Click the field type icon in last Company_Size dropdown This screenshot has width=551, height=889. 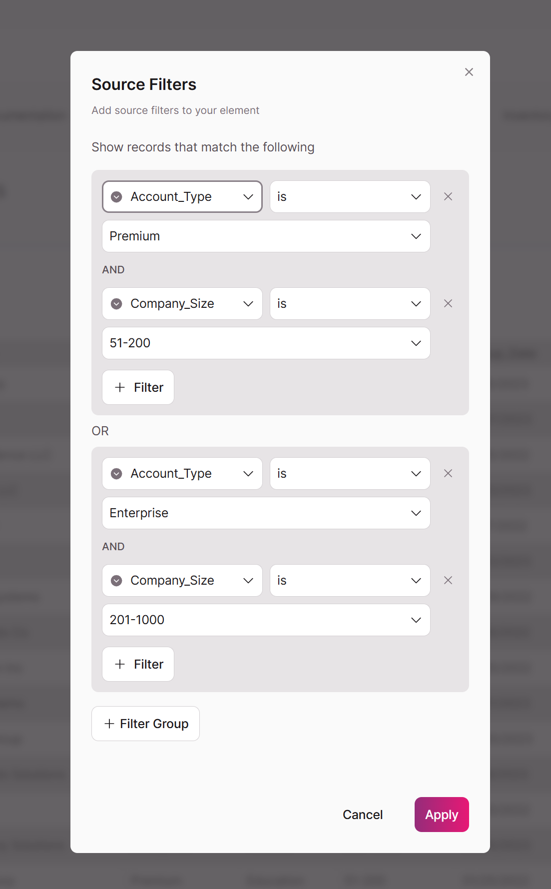point(116,581)
